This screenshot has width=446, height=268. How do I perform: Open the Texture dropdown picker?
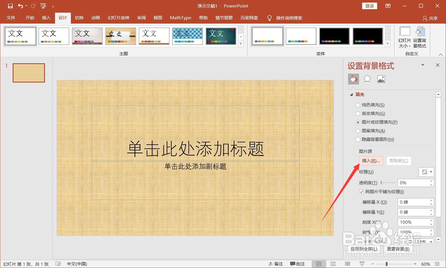point(426,172)
